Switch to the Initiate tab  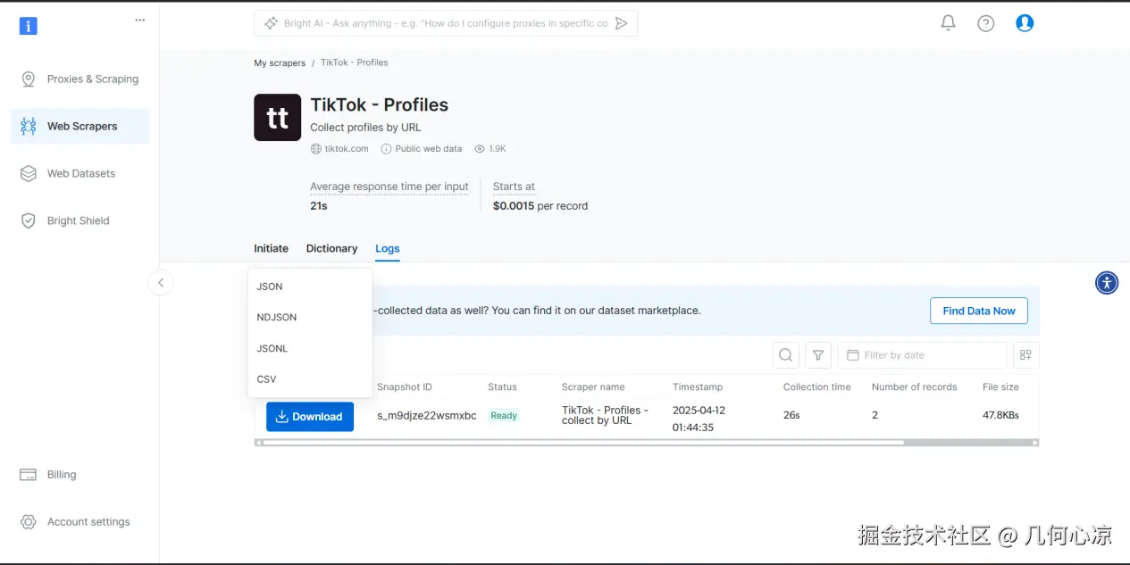tap(271, 249)
